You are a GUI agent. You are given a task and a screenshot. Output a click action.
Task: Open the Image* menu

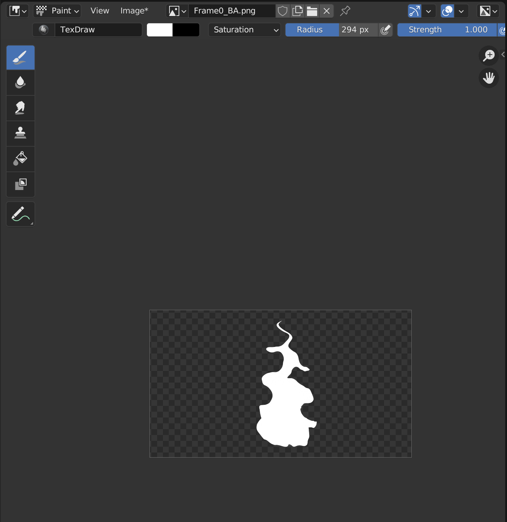point(134,11)
